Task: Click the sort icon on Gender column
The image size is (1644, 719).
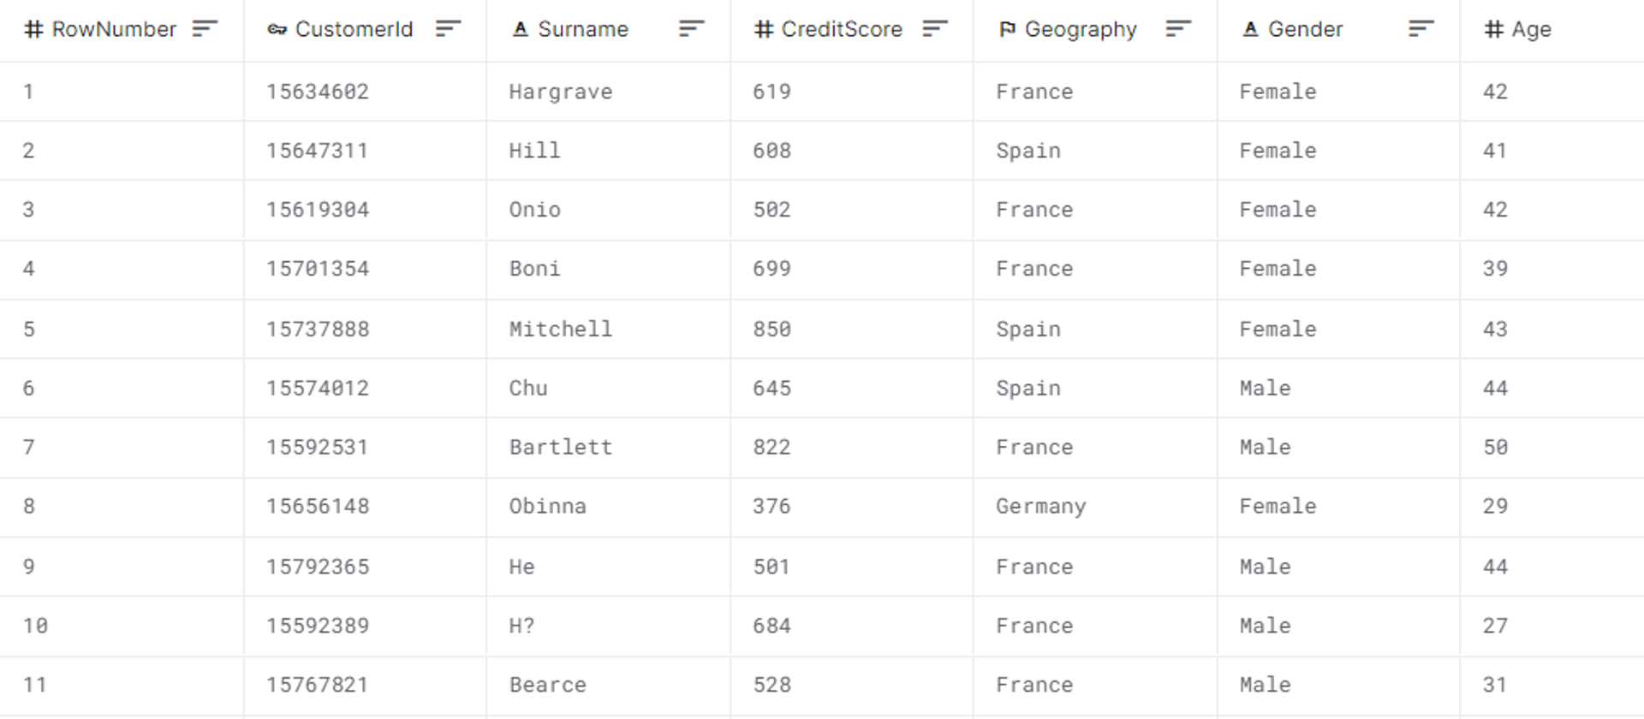Action: point(1420,28)
